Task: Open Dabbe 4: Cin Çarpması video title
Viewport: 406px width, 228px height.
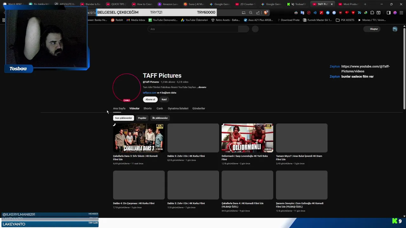Action: click(134, 203)
